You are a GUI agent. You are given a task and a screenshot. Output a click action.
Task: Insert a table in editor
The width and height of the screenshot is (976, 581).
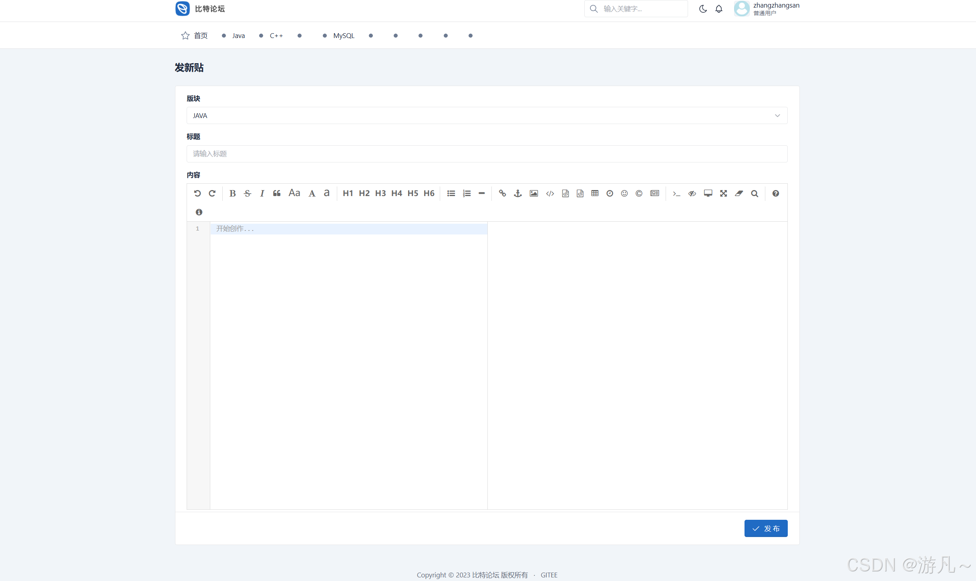tap(595, 194)
